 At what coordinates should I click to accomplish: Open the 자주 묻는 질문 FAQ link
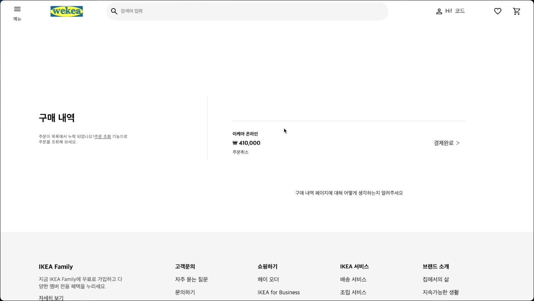pos(191,279)
